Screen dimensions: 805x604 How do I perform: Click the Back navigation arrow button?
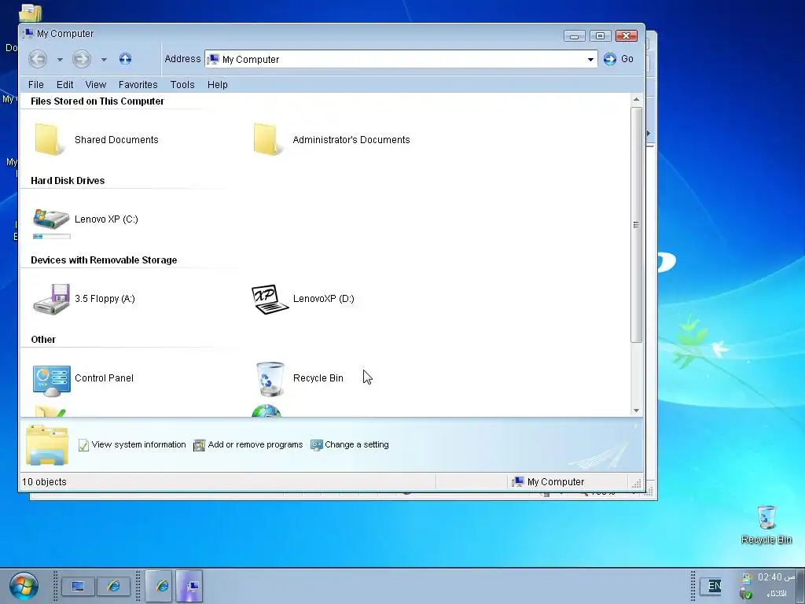click(38, 59)
